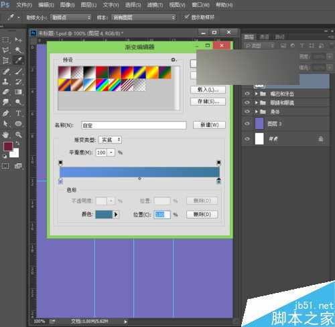The height and width of the screenshot is (327, 335).
Task: Select the Horizontal Type tool
Action: pos(18,113)
